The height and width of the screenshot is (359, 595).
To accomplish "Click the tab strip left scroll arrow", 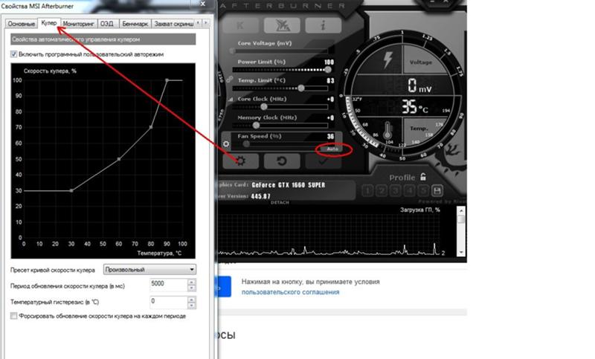I will 198,23.
